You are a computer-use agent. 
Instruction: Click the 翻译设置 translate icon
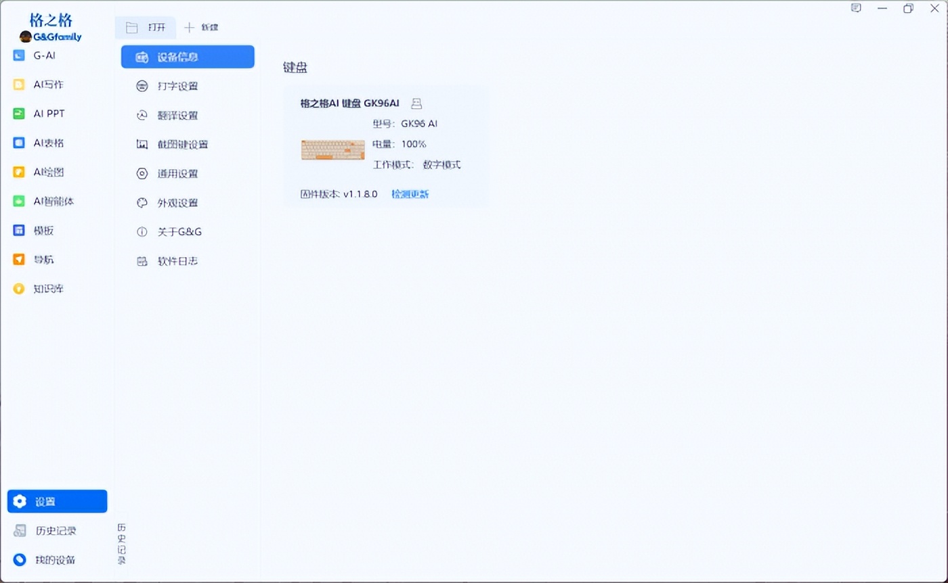(x=142, y=115)
